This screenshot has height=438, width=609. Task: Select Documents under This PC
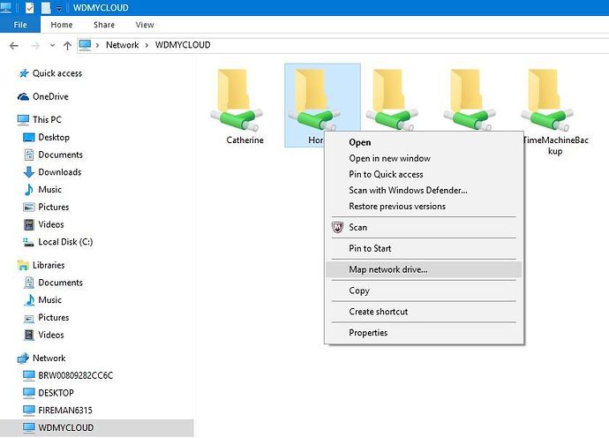(x=60, y=155)
